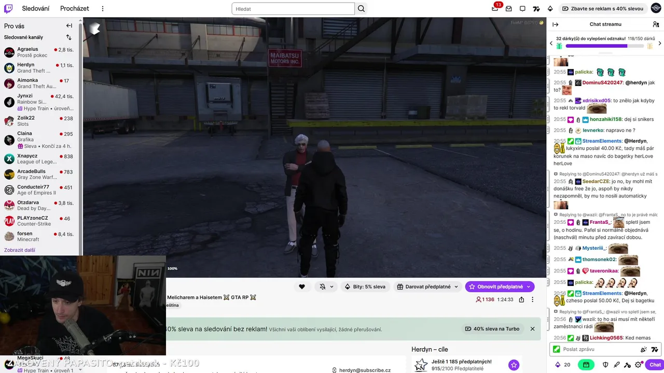Open chat settings gear icon
The image size is (664, 373).
point(639,365)
